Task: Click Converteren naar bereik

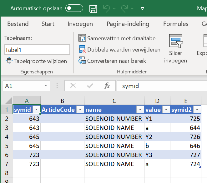Action: 116,61
